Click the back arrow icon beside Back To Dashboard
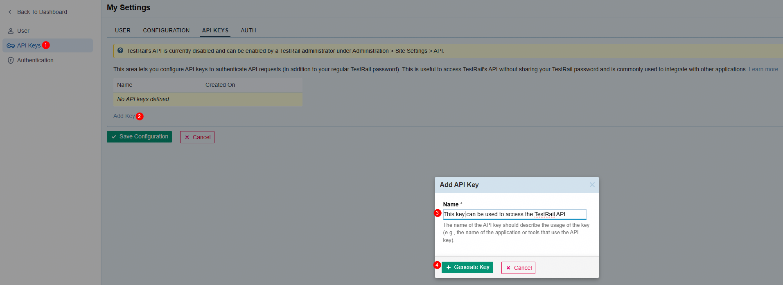Screen dimensions: 783x285 pos(10,12)
